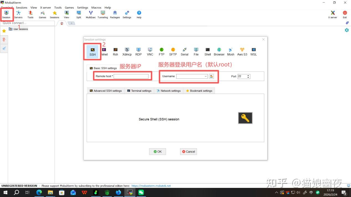Screen dimensions: 351x197
Task: Open the mobaxterm.mobatek.net link
Action: click(x=151, y=186)
